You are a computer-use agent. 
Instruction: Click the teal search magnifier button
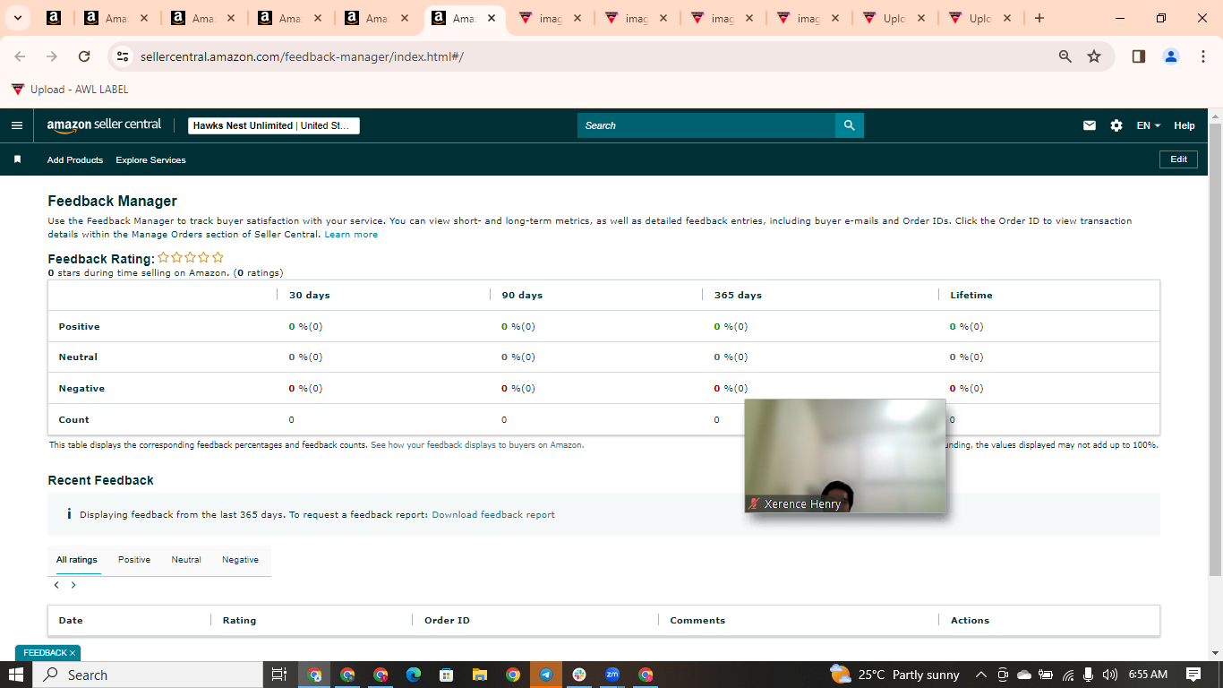(x=849, y=125)
